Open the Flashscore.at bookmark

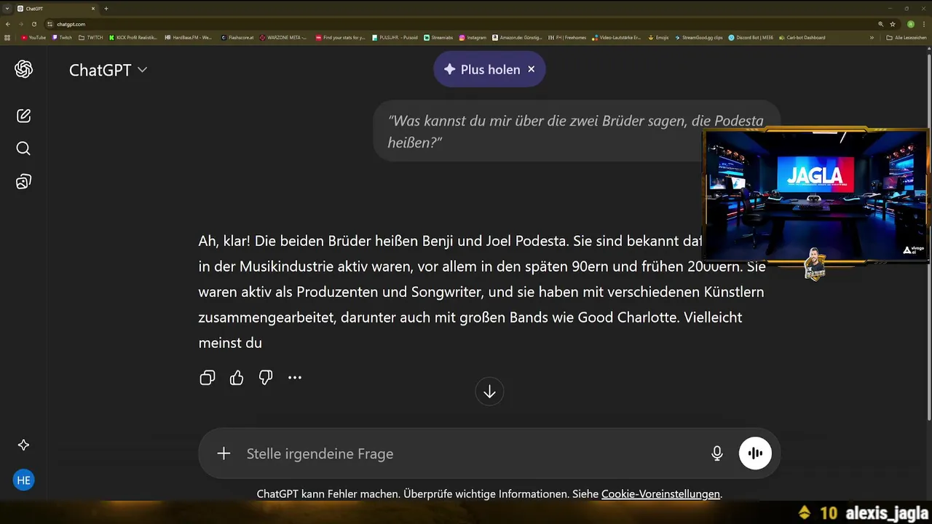tap(237, 37)
